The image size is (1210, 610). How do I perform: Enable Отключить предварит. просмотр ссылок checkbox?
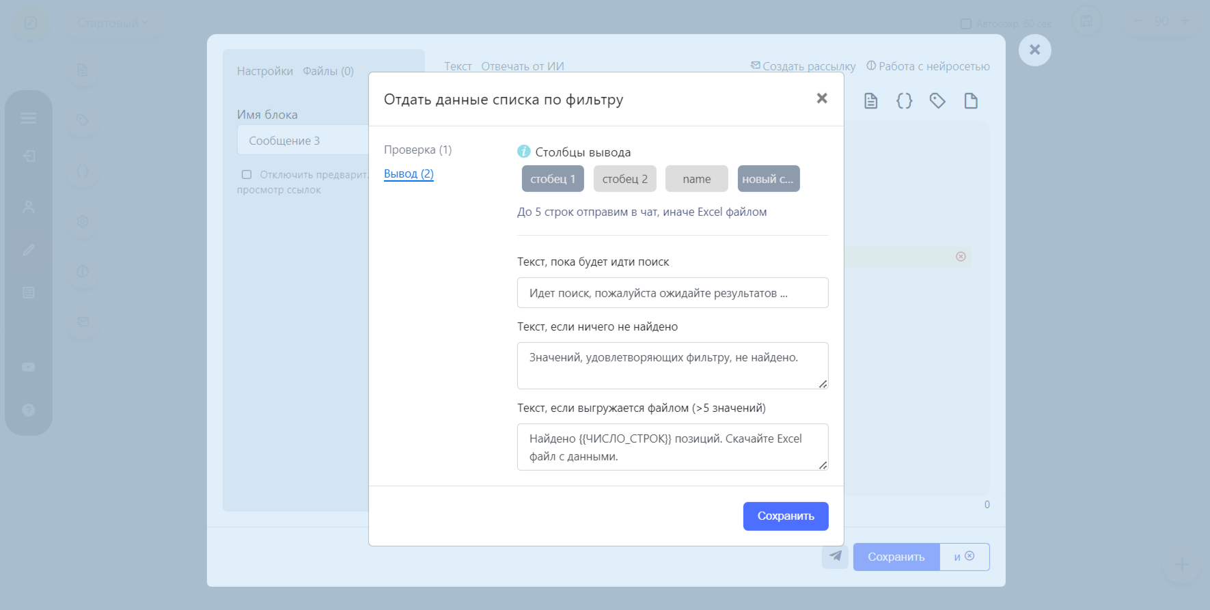[x=247, y=175]
